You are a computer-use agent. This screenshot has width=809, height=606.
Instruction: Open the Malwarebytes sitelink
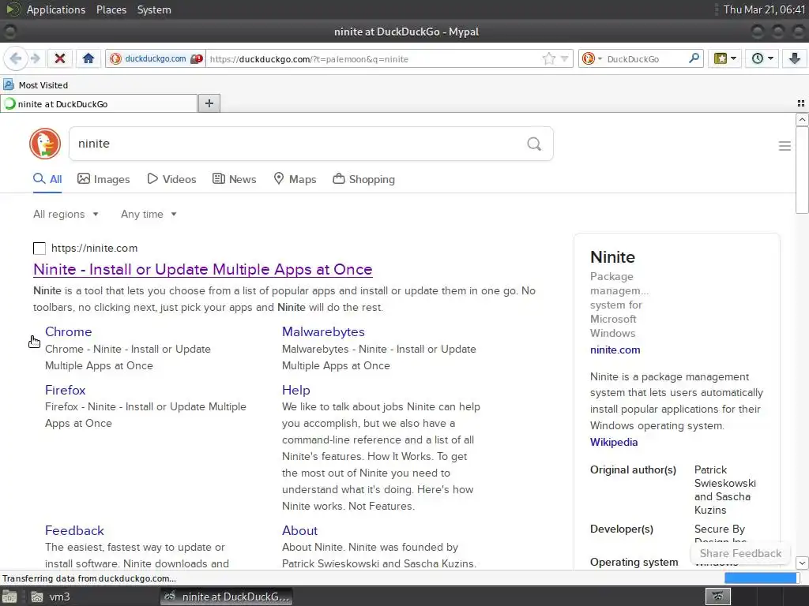point(323,332)
